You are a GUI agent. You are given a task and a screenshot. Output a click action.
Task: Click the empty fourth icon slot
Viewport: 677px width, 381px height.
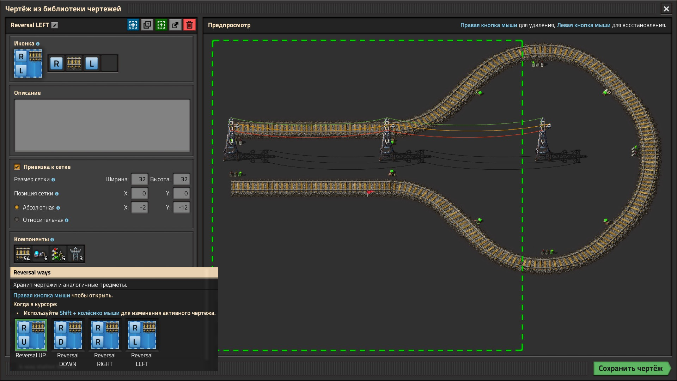pos(109,64)
